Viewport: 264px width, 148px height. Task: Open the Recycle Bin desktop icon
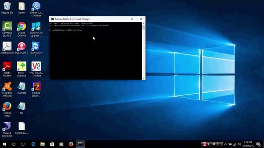pyautogui.click(x=7, y=8)
